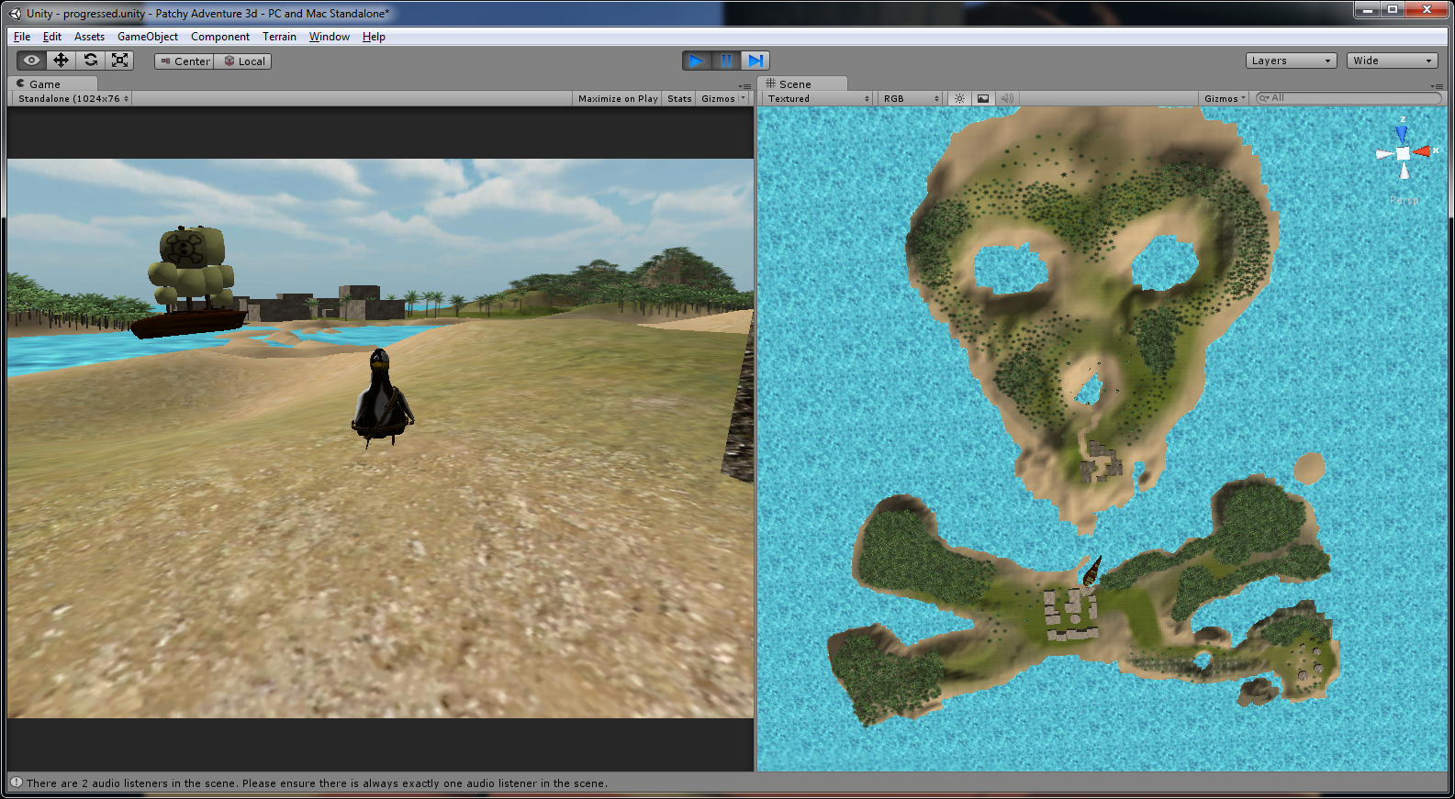Viewport: 1455px width, 799px height.
Task: Select the Rotate transform tool
Action: click(x=90, y=61)
